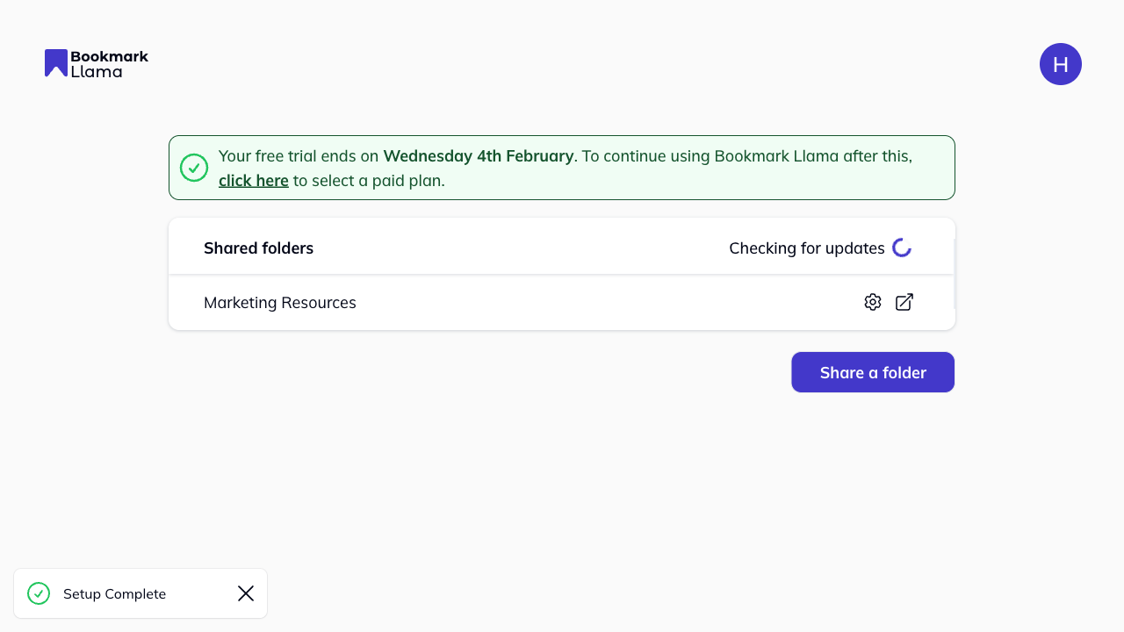Click the Setup Complete toast message text
The image size is (1124, 632).
[x=114, y=594]
